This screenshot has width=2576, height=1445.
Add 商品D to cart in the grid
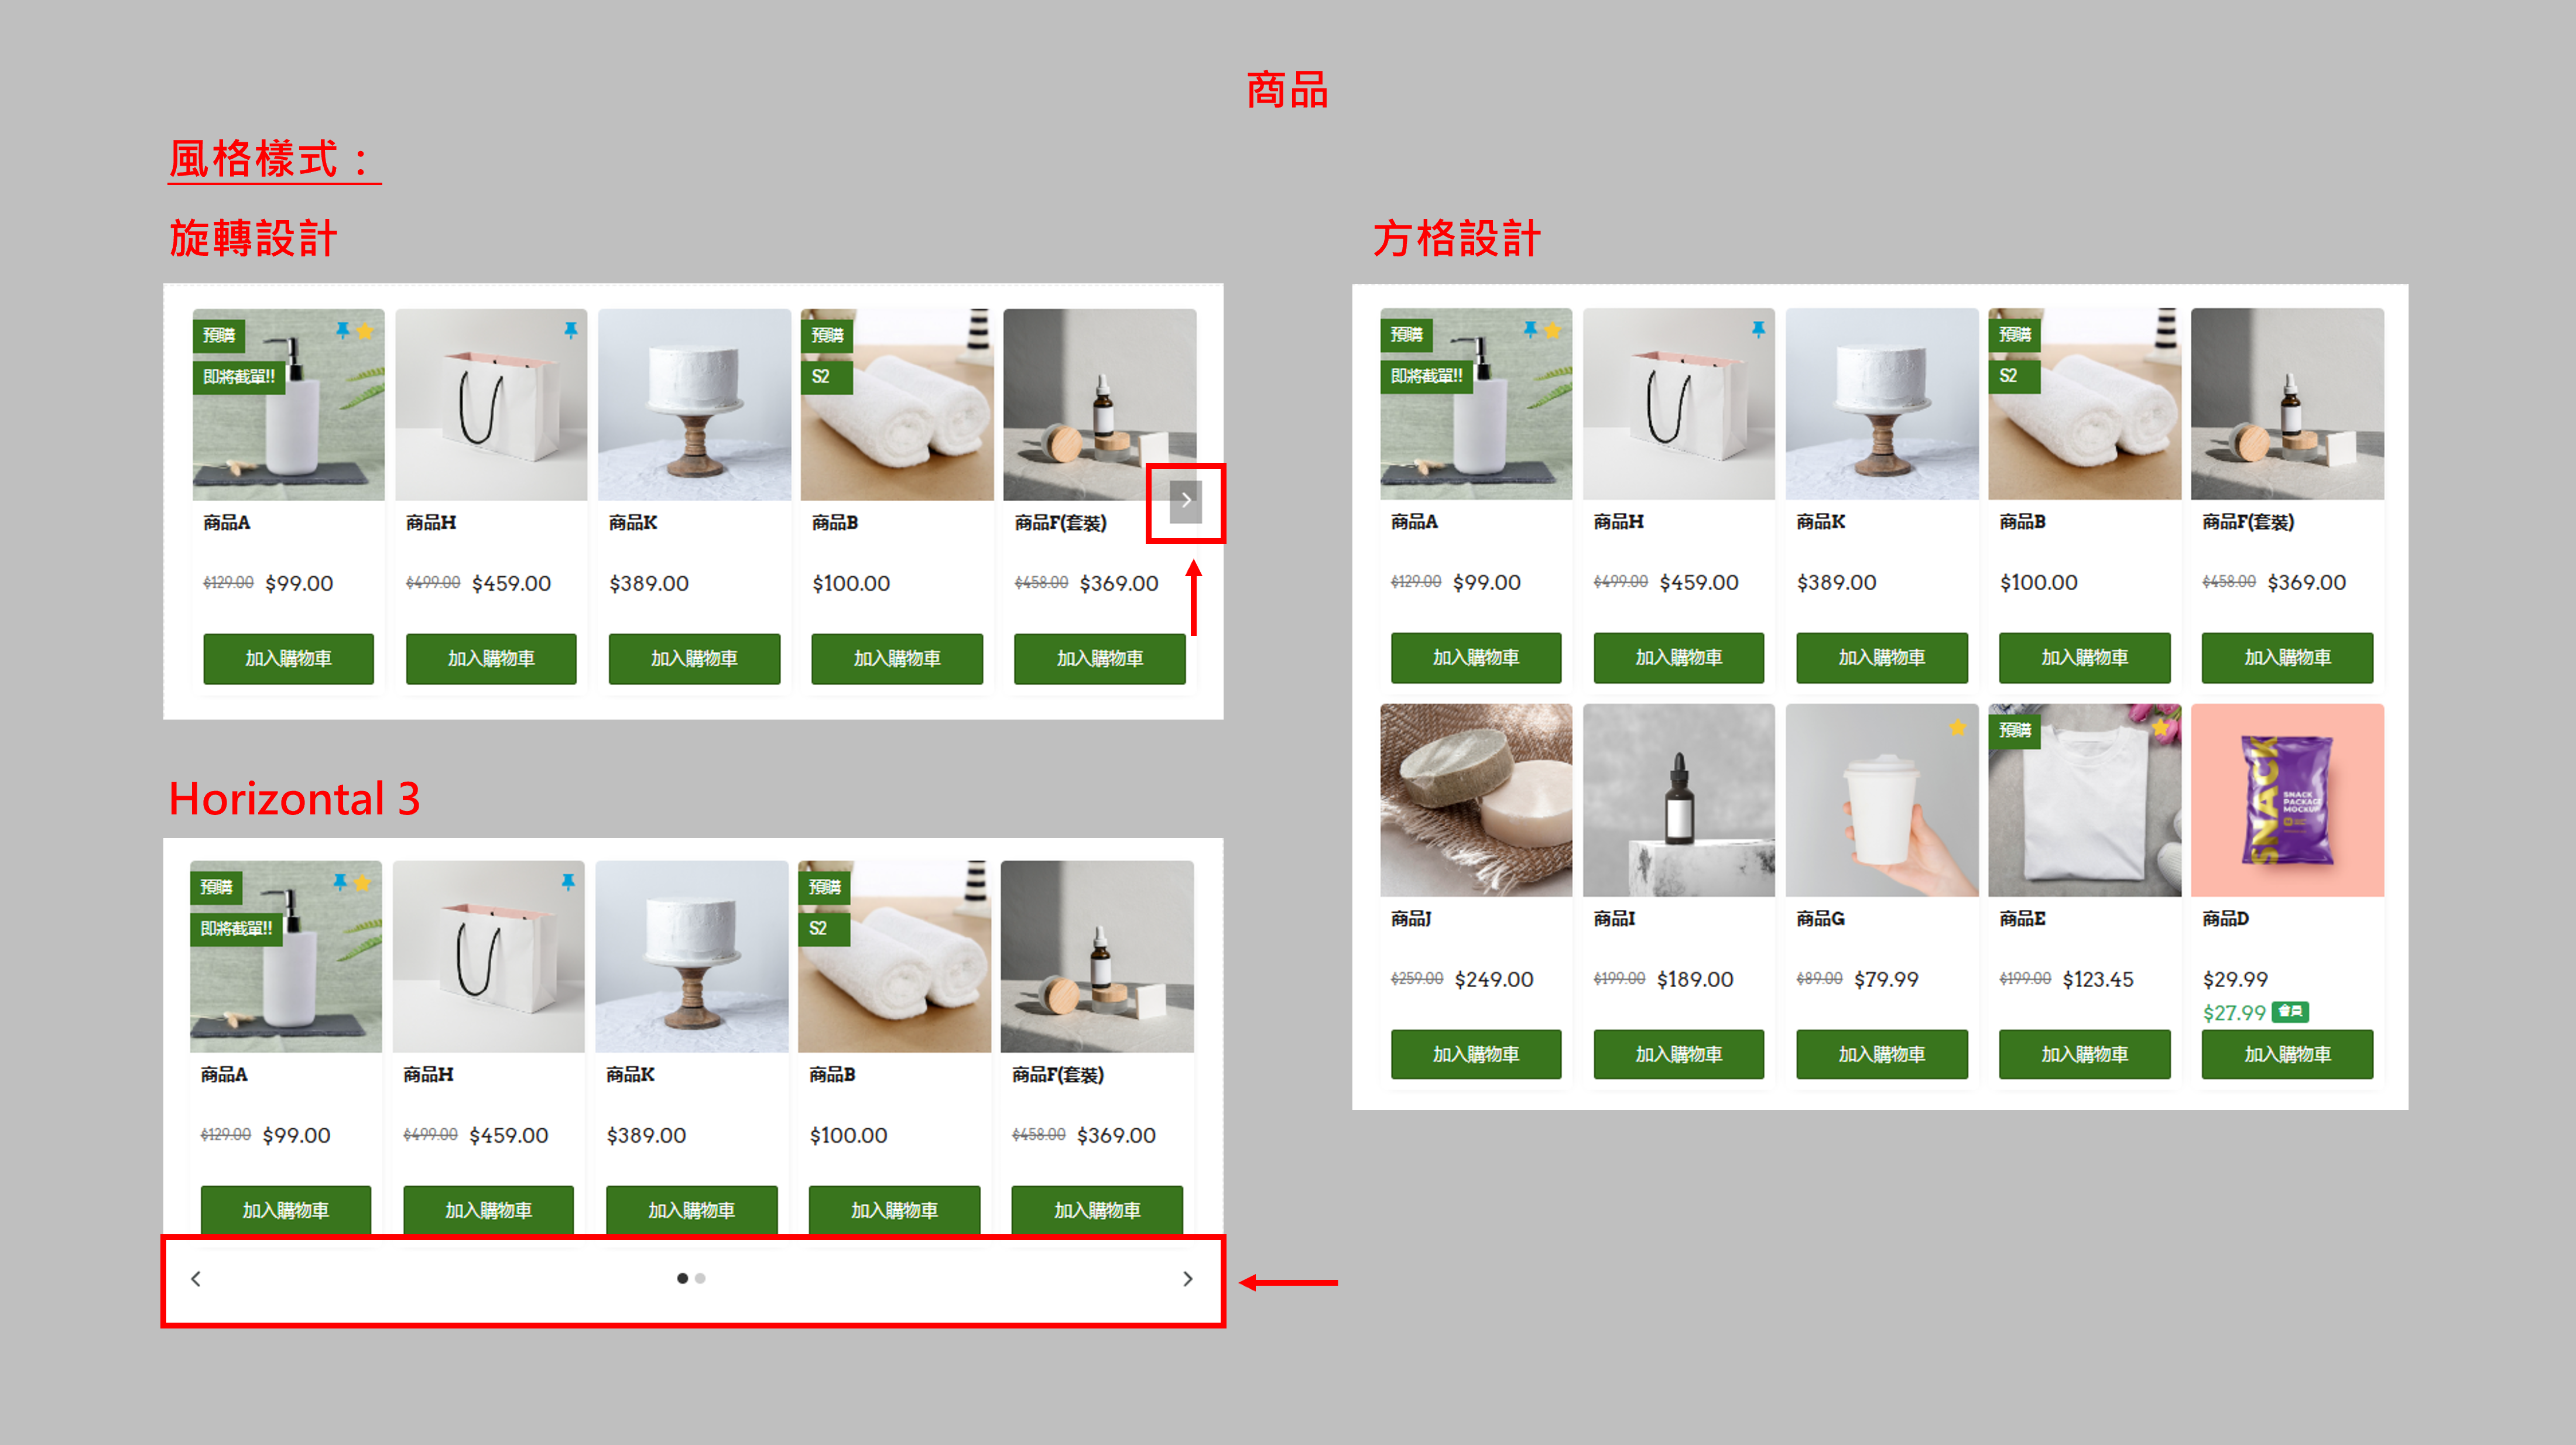(2287, 1054)
